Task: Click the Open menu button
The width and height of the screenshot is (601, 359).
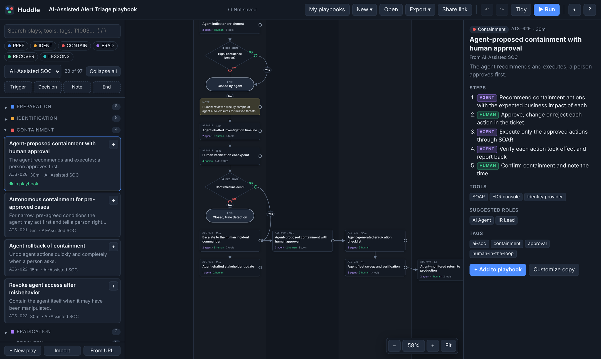Action: click(391, 9)
